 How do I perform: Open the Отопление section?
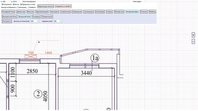coord(100,12)
